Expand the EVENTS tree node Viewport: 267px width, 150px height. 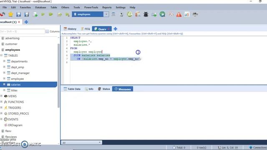[1, 119]
